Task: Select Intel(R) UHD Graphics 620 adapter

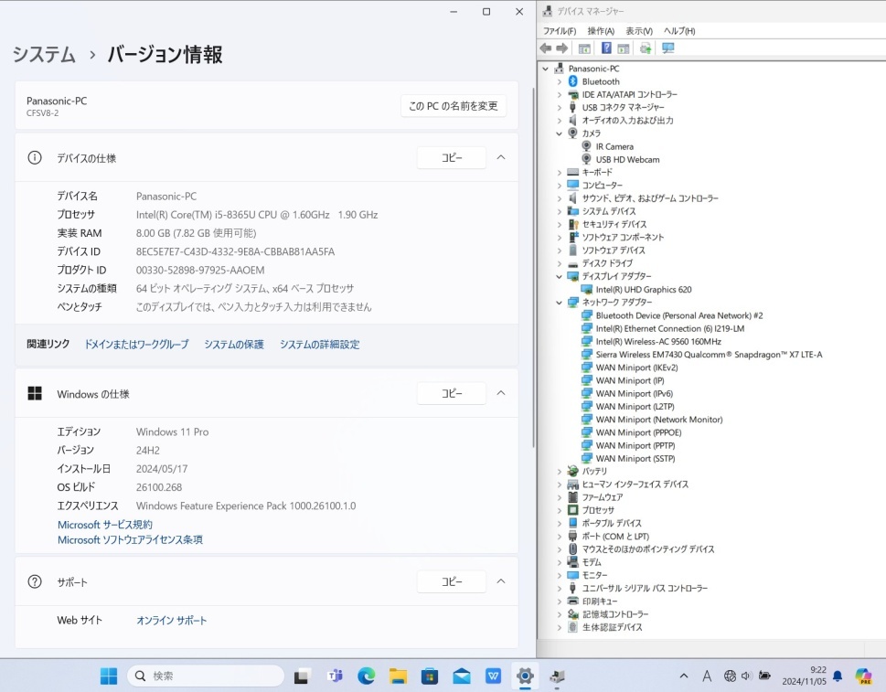Action: point(644,289)
